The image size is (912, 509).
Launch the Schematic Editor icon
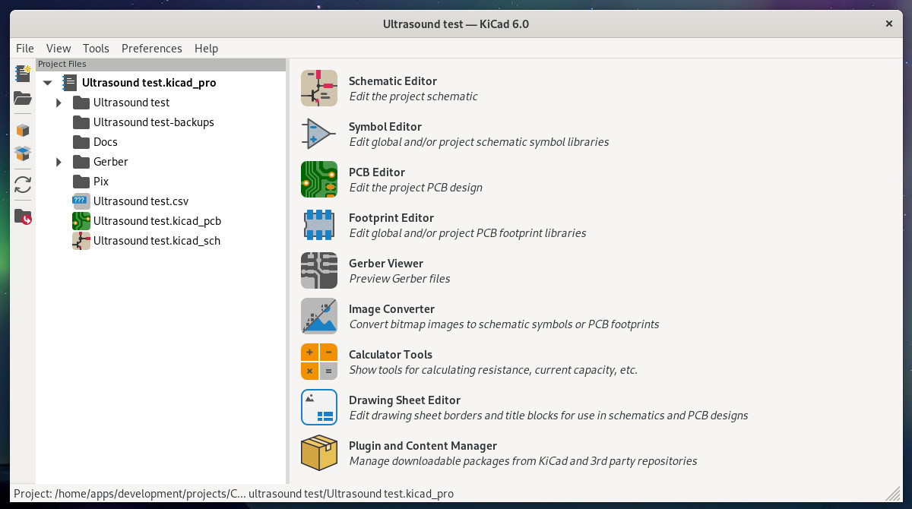click(319, 88)
